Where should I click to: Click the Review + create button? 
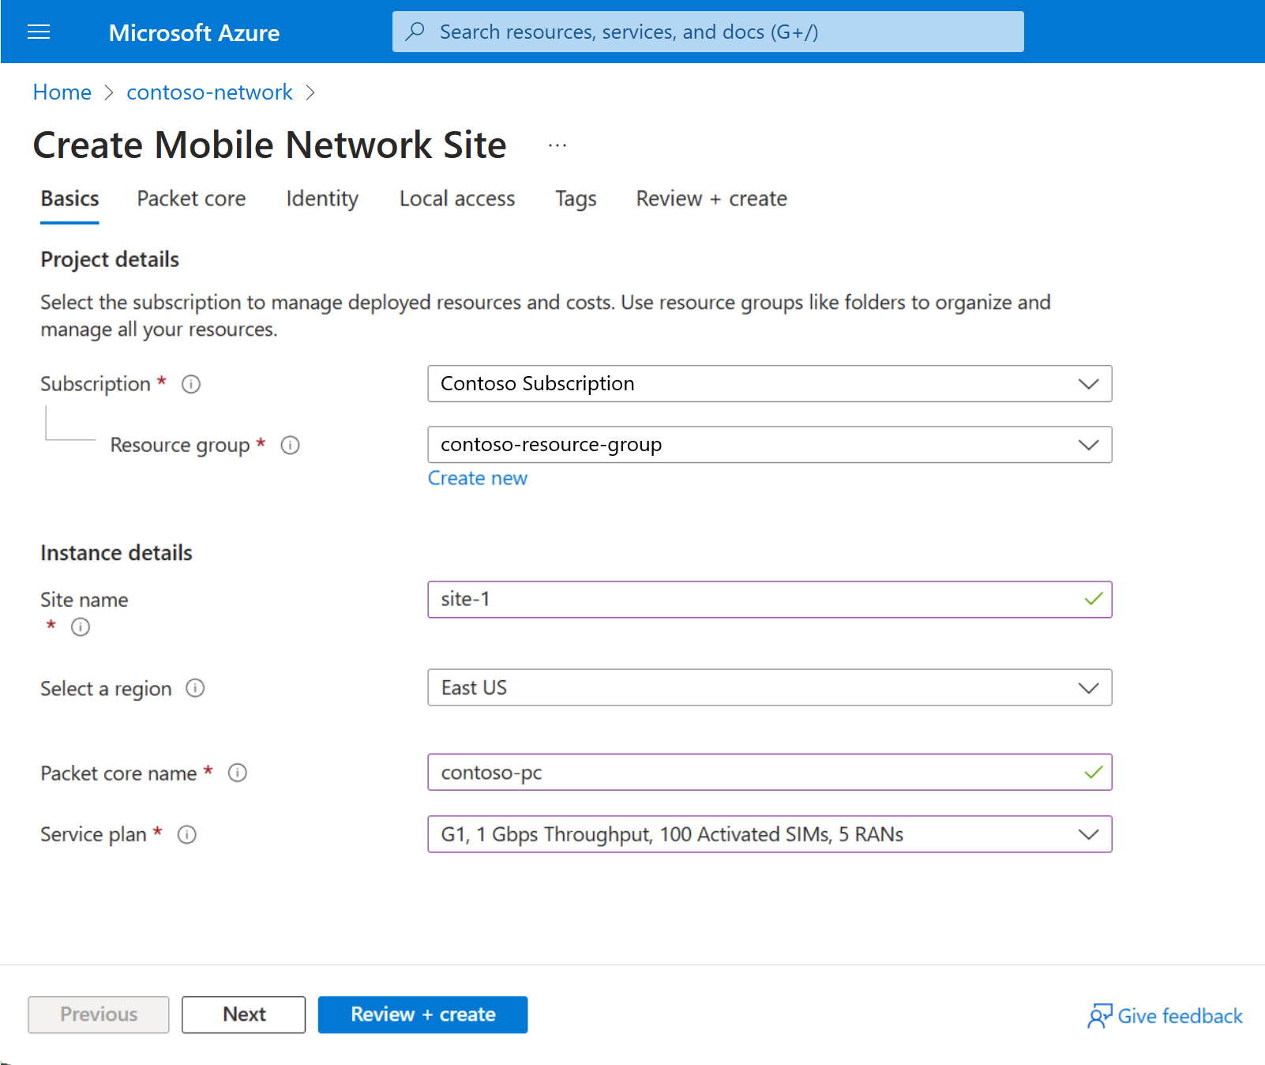pyautogui.click(x=422, y=1014)
